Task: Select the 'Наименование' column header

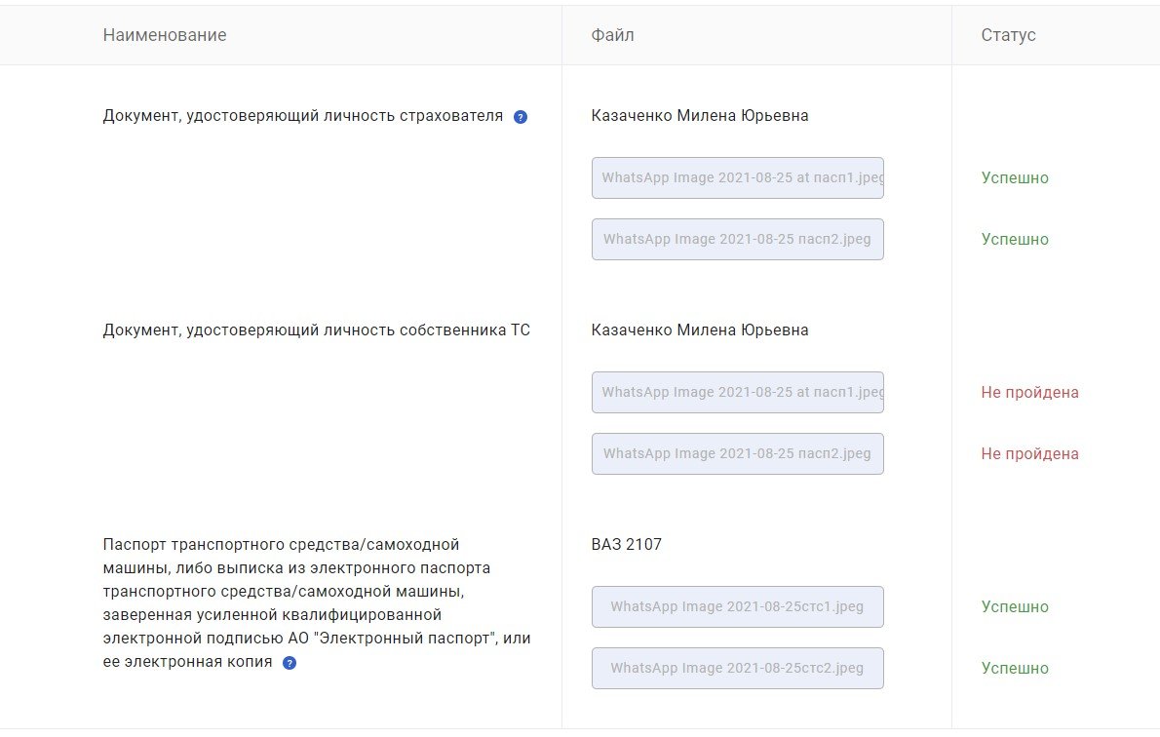Action: (x=165, y=35)
